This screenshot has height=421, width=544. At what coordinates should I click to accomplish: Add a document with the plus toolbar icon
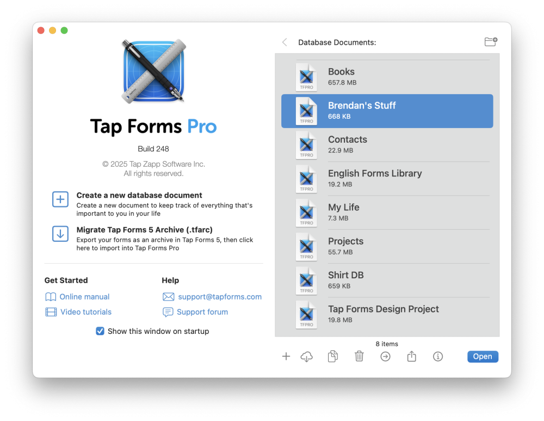(286, 356)
